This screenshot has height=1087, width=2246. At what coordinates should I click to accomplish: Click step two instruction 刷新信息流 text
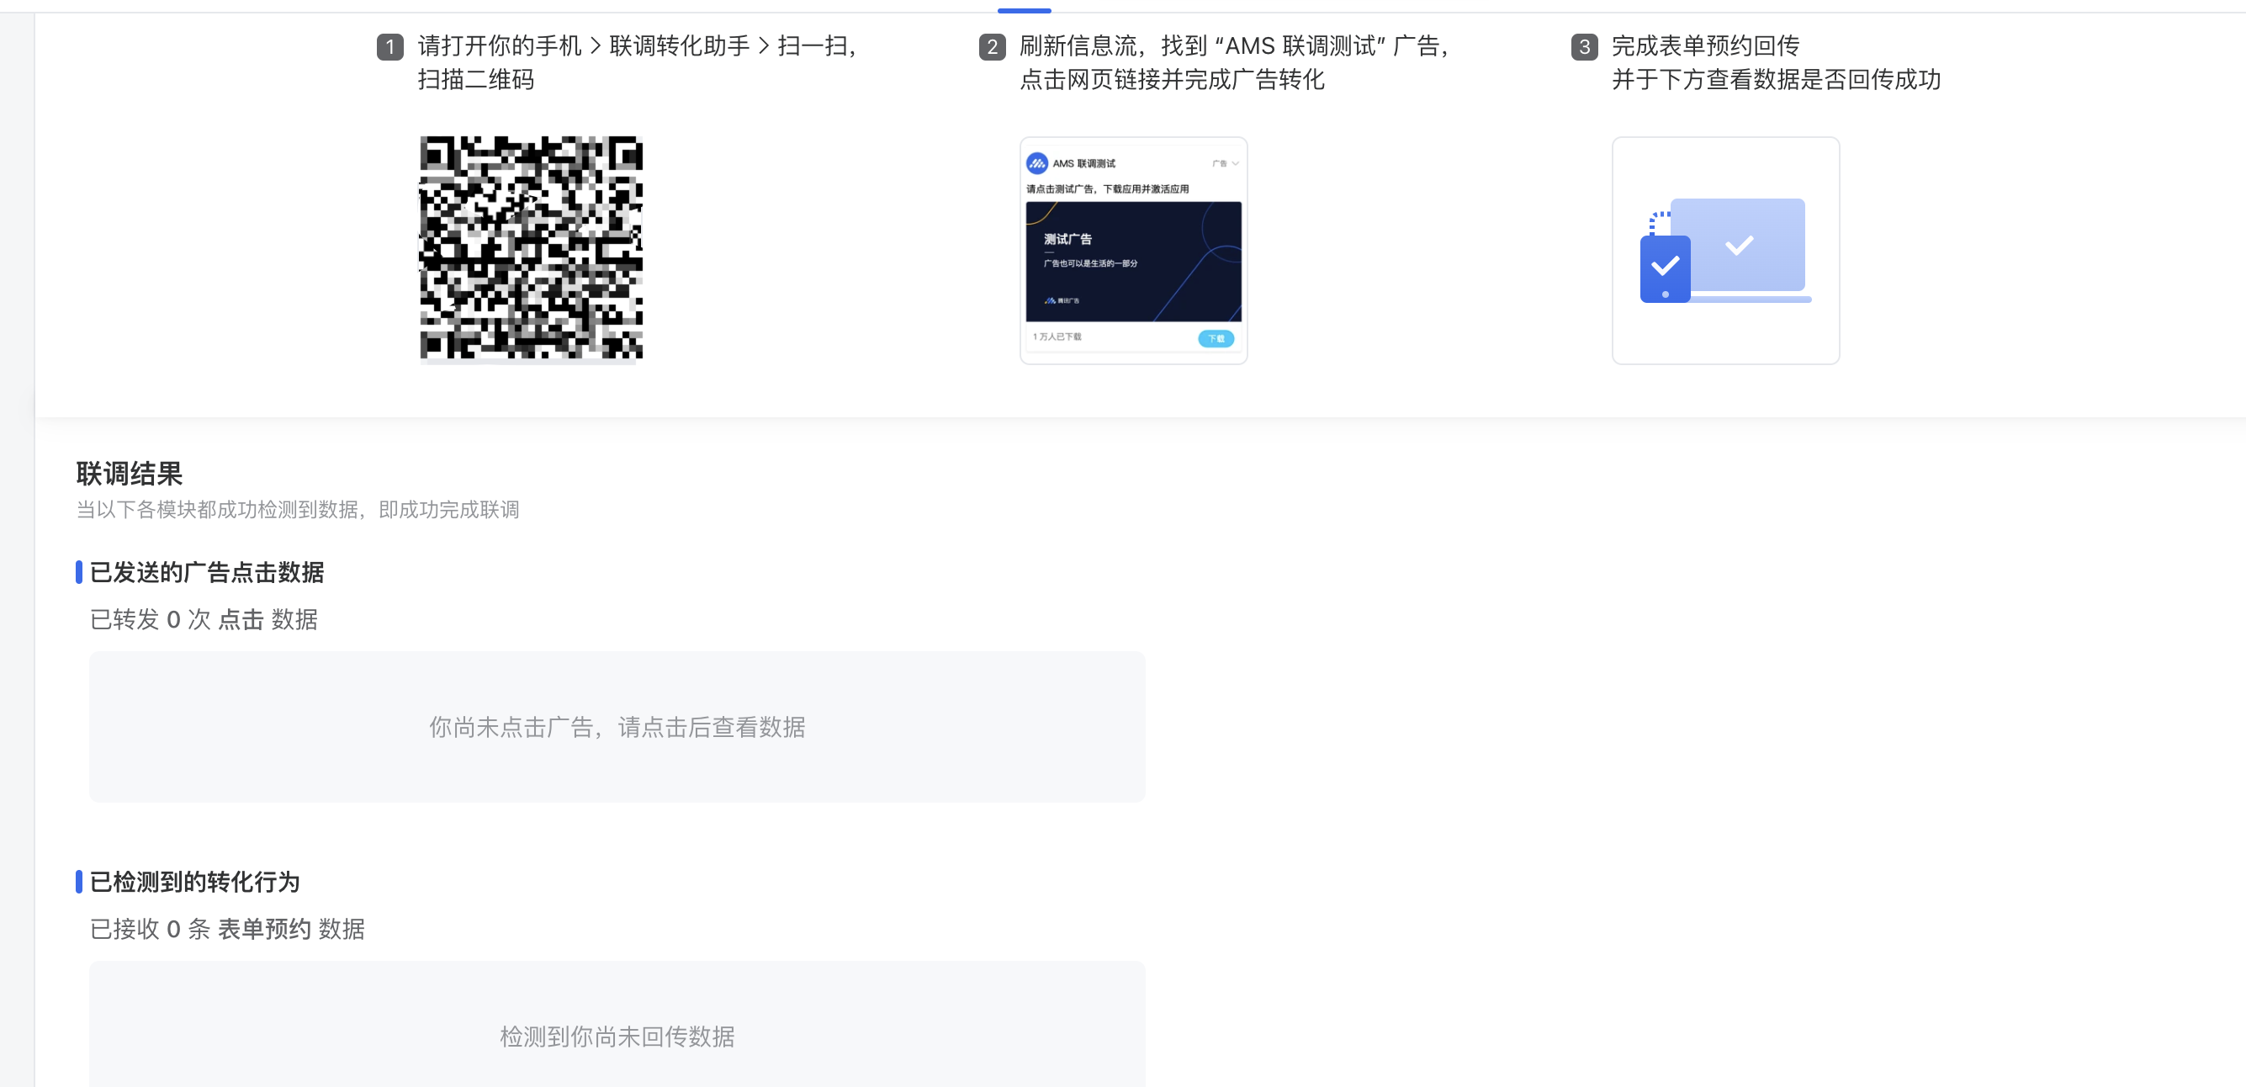click(x=1234, y=45)
